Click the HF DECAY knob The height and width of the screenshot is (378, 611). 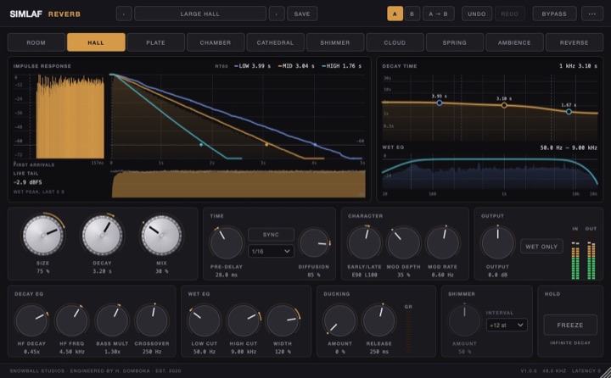[31, 320]
